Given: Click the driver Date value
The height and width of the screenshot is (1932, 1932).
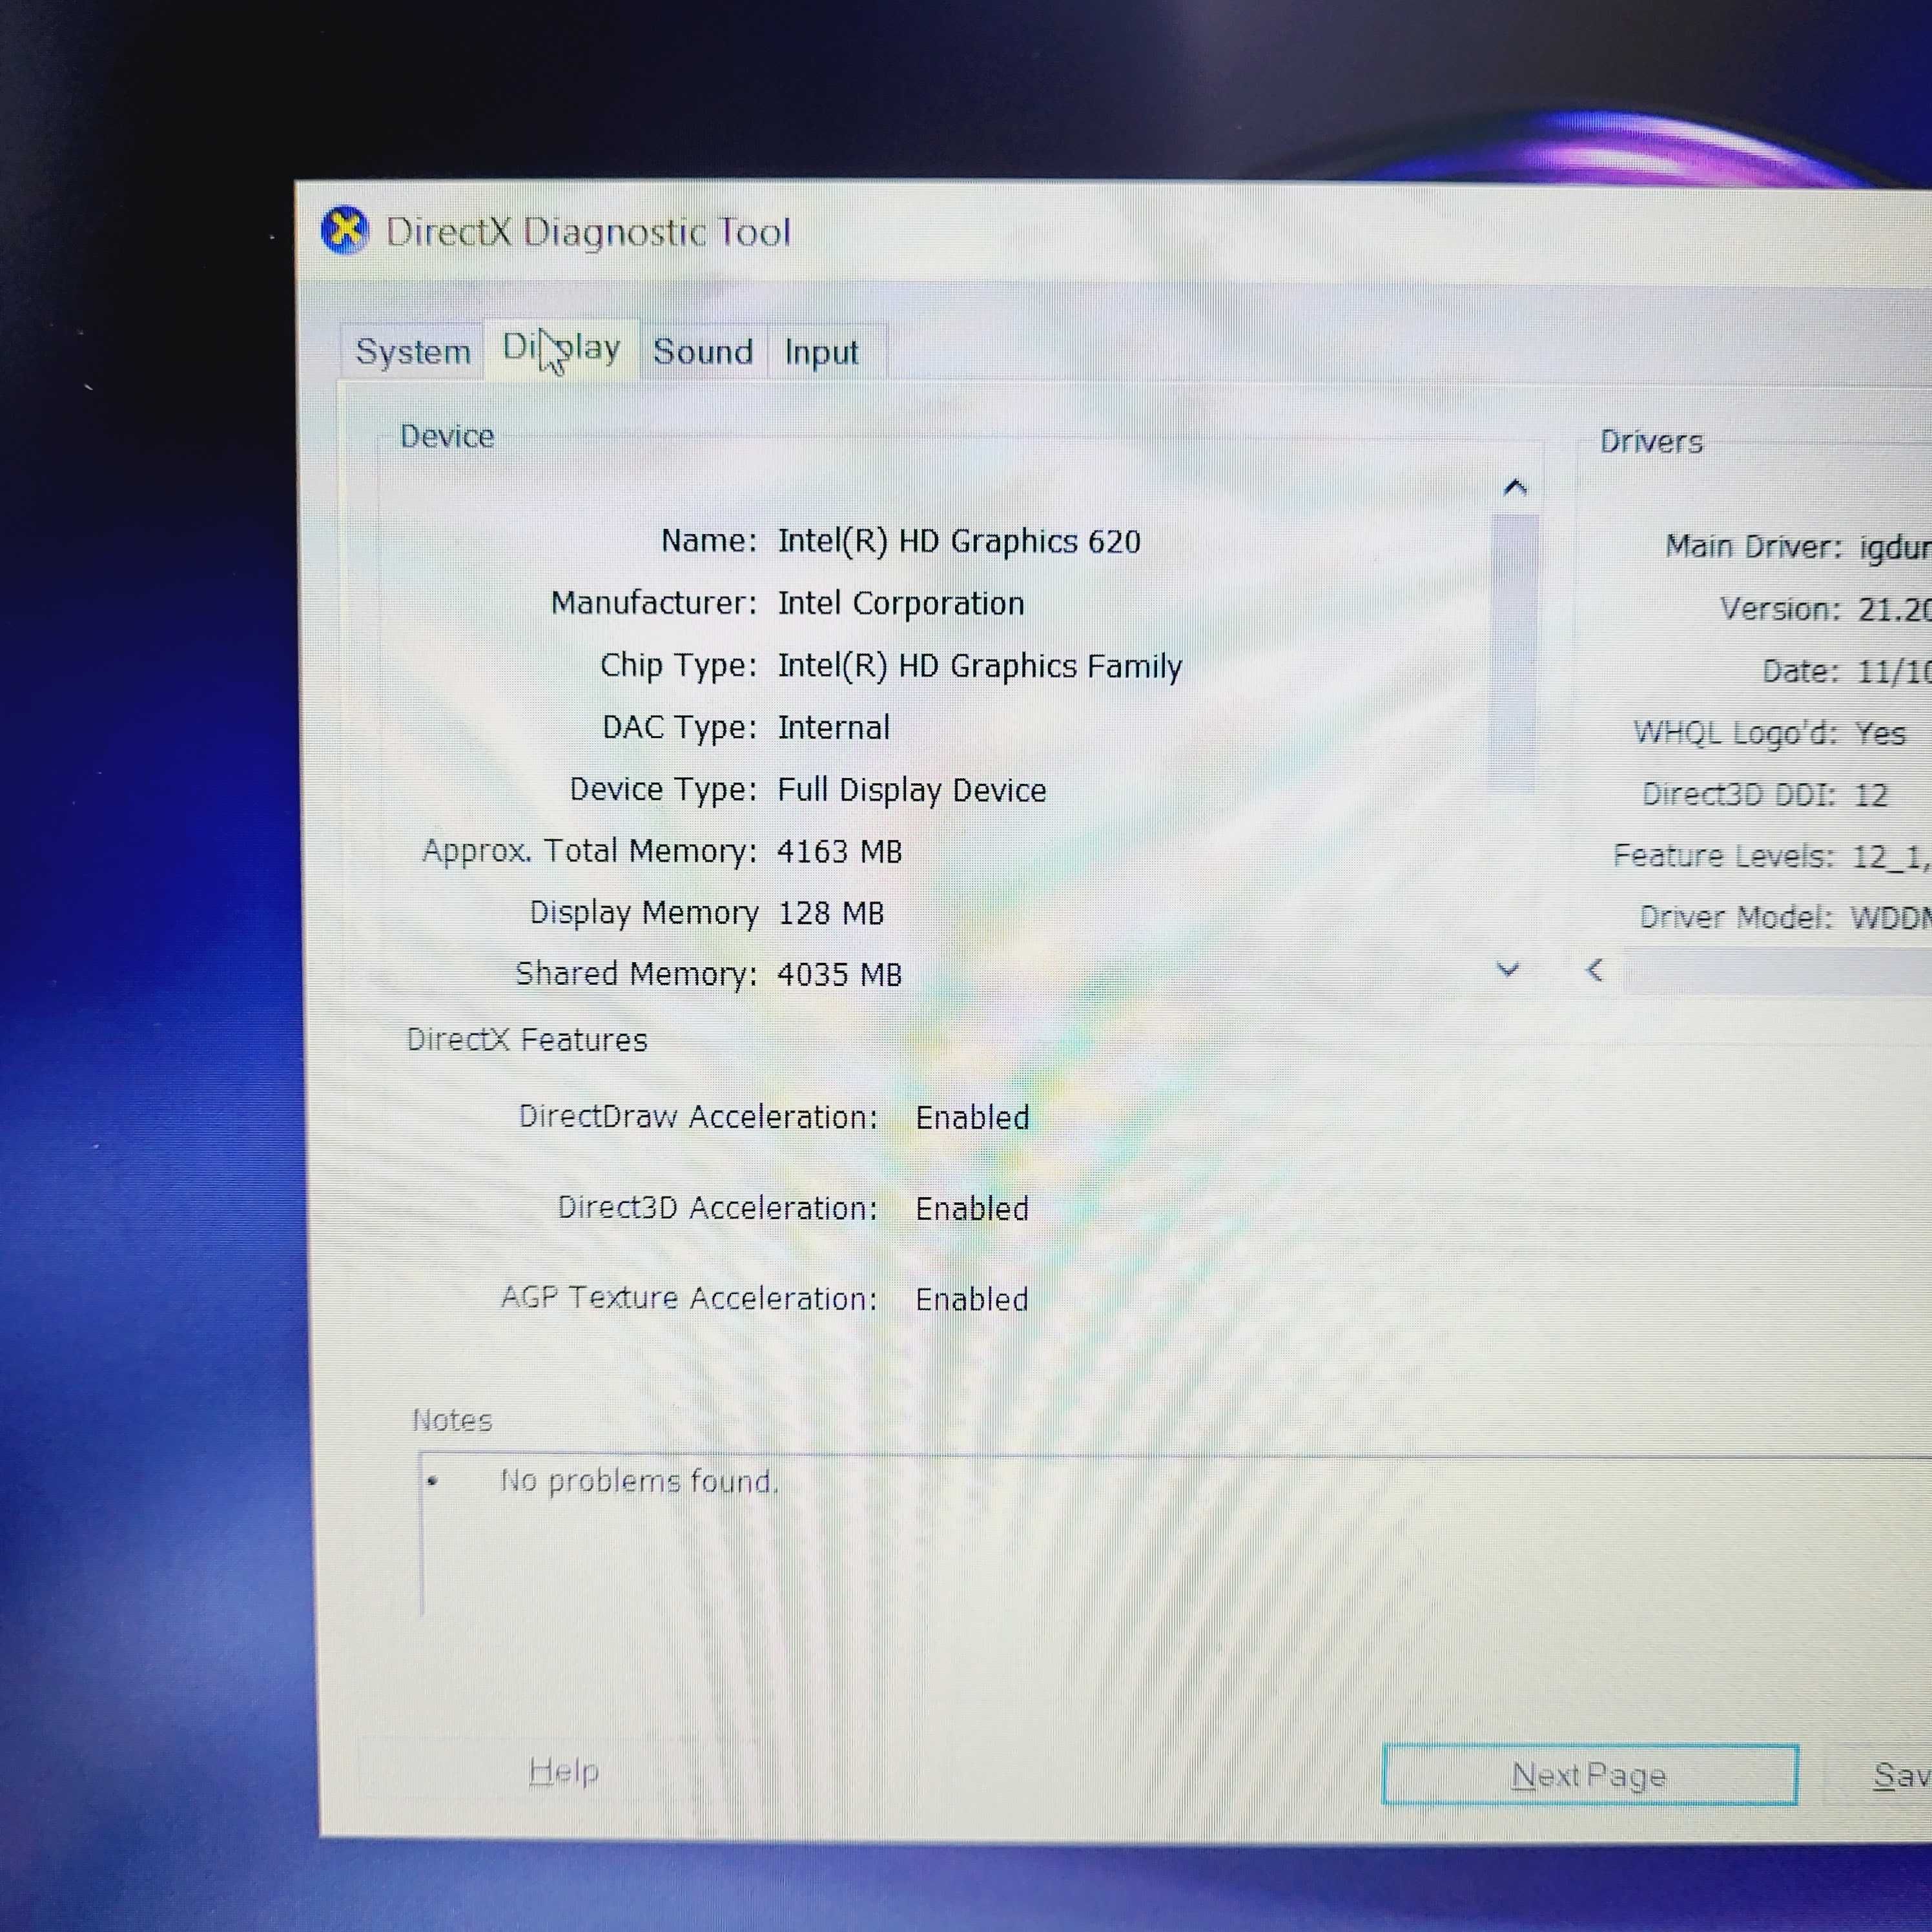Looking at the screenshot, I should [x=1894, y=671].
